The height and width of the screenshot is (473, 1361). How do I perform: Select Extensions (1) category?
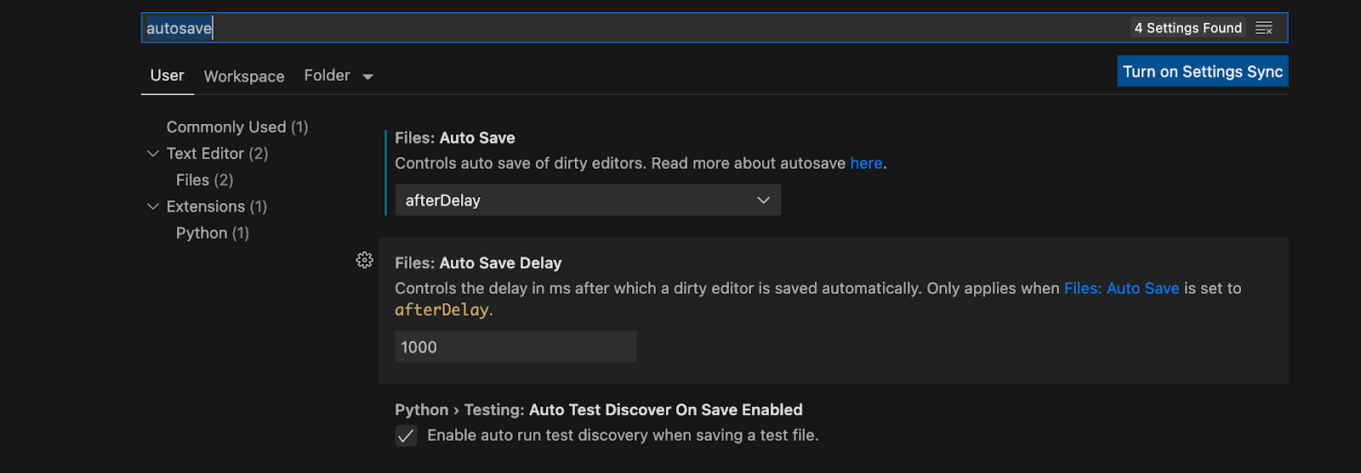coord(217,206)
